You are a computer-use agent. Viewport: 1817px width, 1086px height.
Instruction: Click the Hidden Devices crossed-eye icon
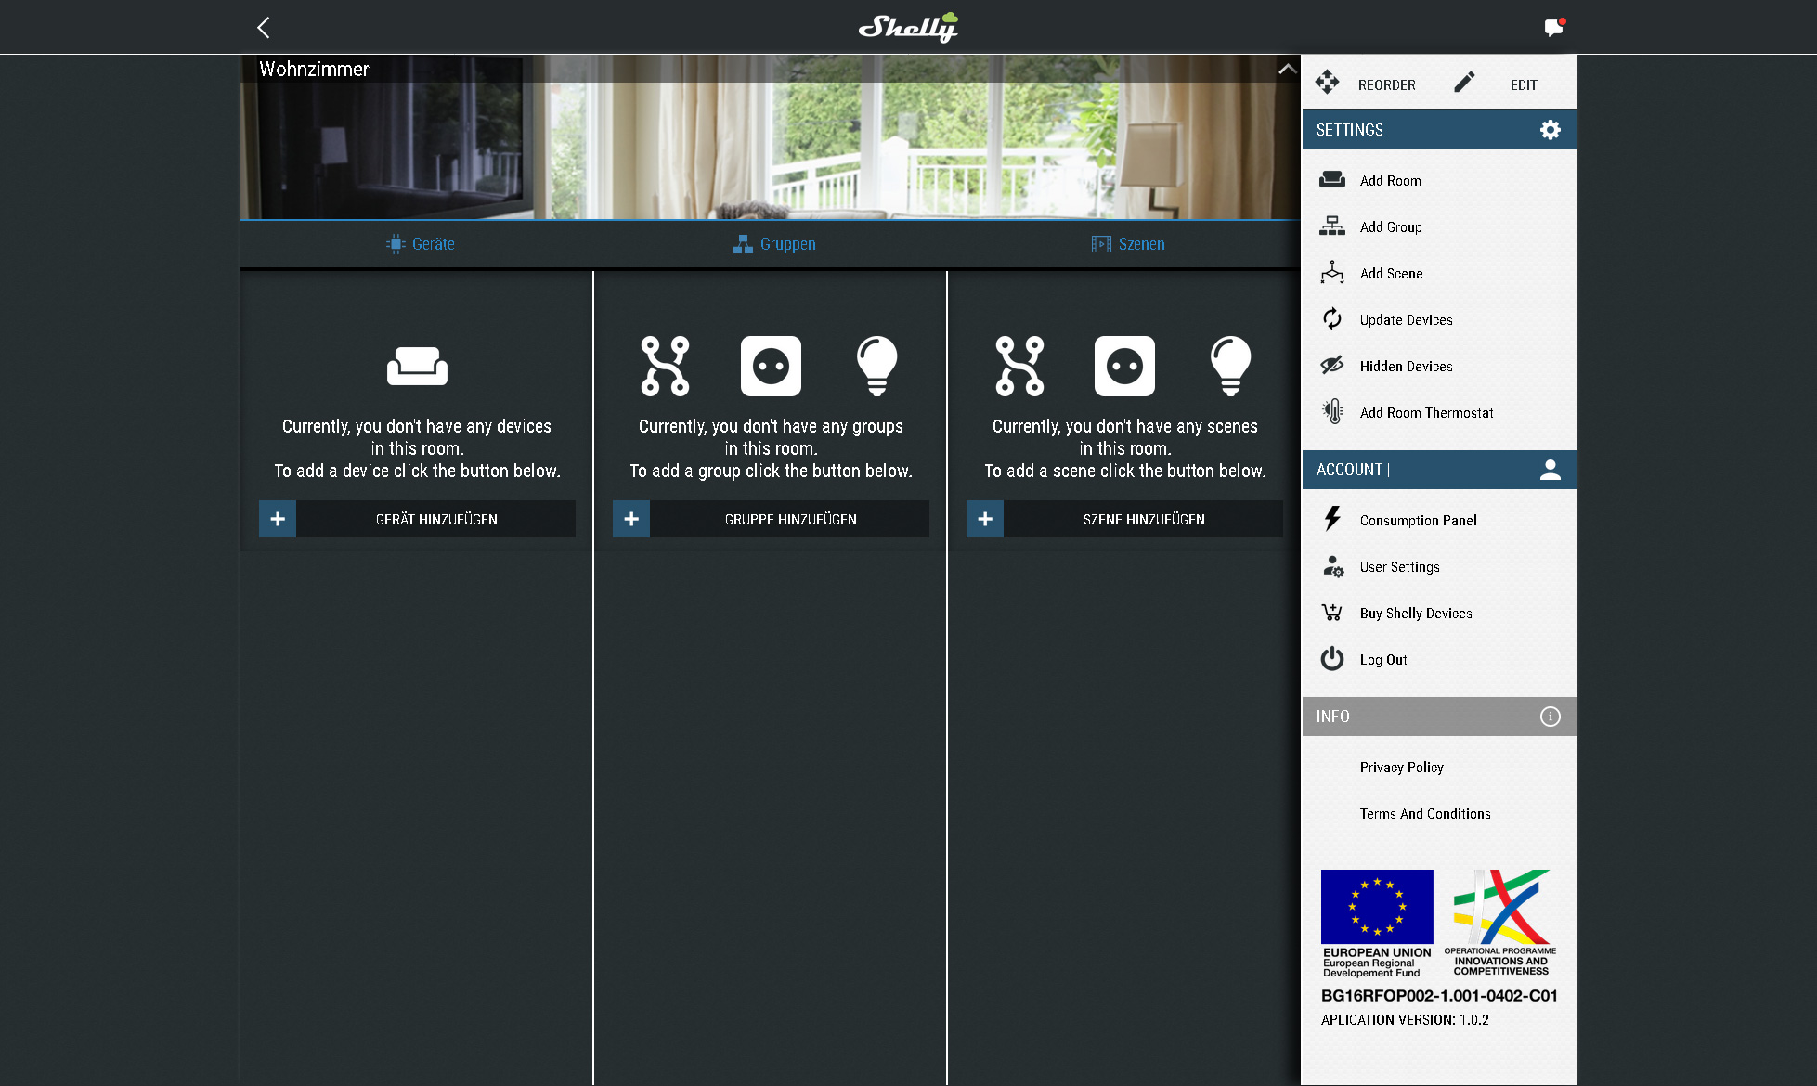[x=1332, y=365]
